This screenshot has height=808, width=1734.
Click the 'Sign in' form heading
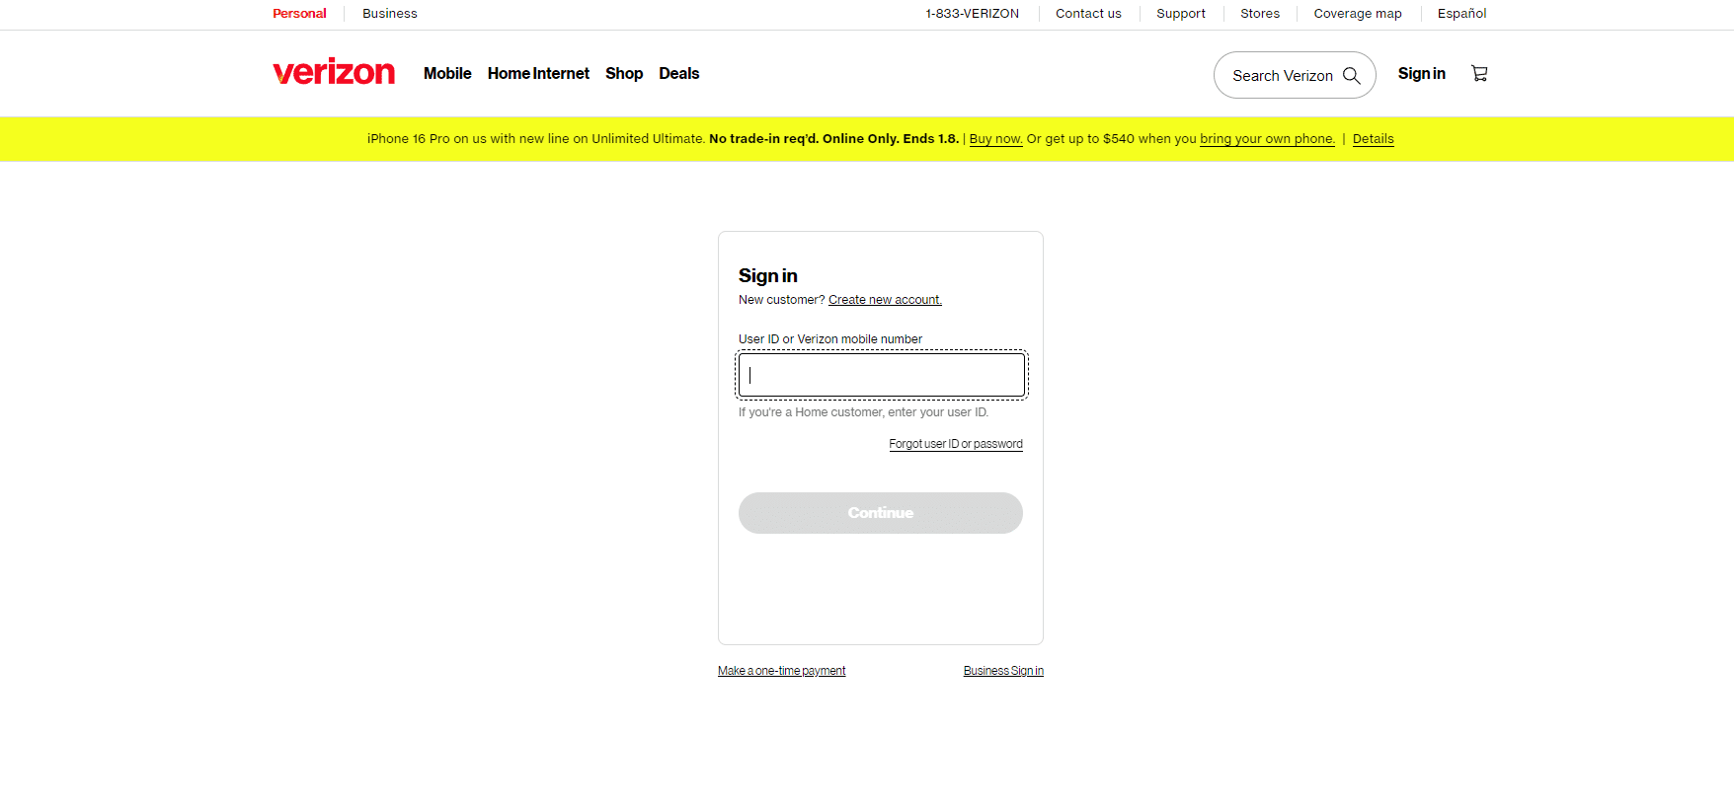768,275
